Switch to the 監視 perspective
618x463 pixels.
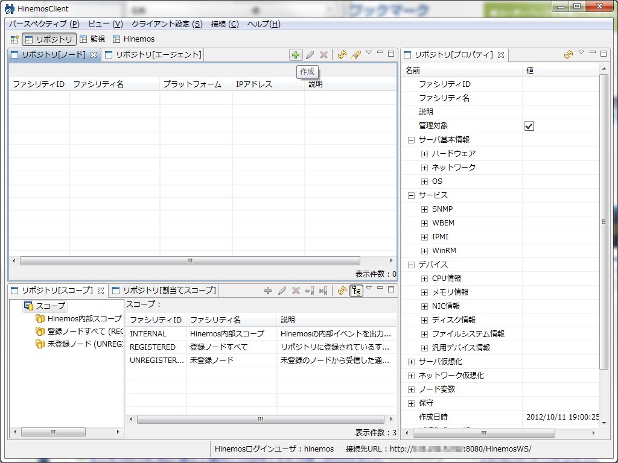pyautogui.click(x=92, y=39)
